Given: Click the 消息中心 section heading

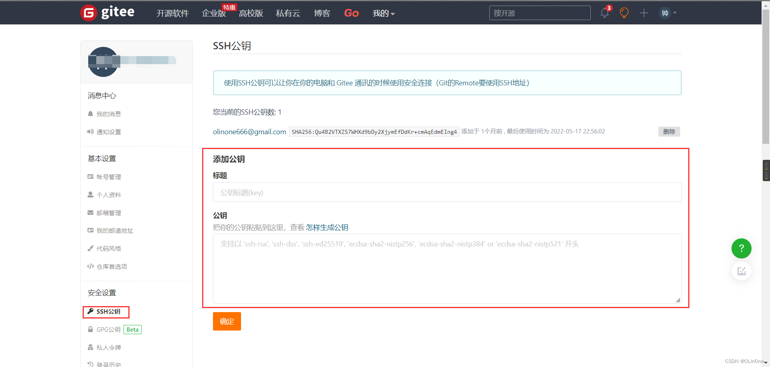Looking at the screenshot, I should (102, 96).
